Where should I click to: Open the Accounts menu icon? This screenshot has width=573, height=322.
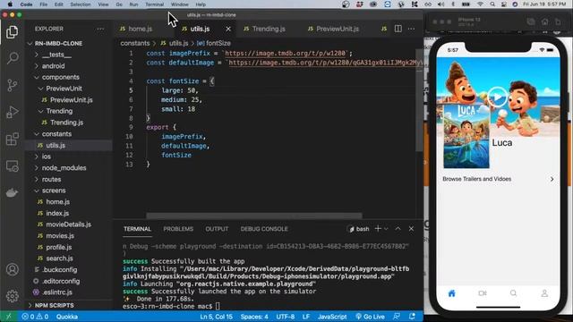12,269
